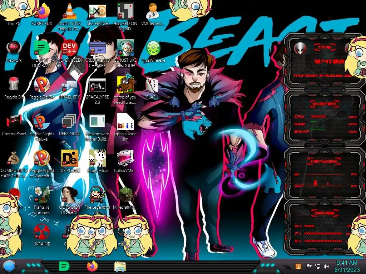
Task: Select the OOPS DID I DO THAT portrait icon
Action: (x=70, y=201)
